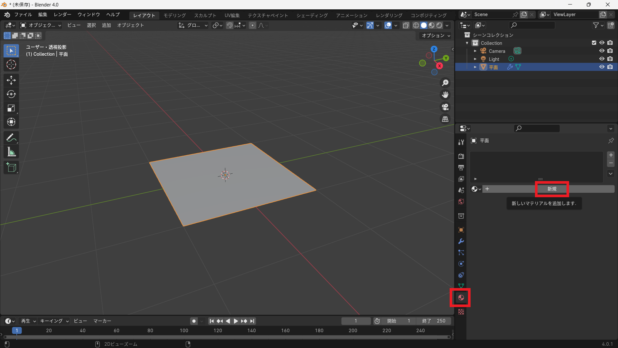
Task: Uncheck the Collection exclude checkbox
Action: click(594, 43)
